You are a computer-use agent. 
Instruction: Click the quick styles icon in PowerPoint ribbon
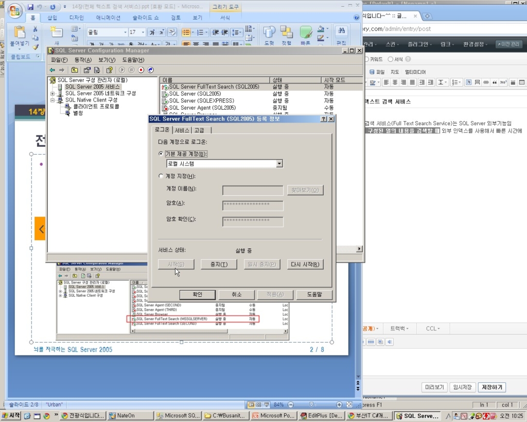pyautogui.click(x=306, y=32)
